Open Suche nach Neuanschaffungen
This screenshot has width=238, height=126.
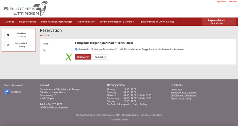point(57,22)
